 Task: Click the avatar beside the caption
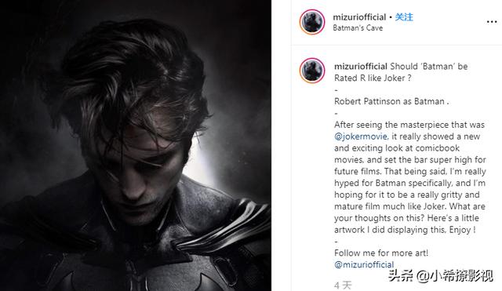click(312, 71)
